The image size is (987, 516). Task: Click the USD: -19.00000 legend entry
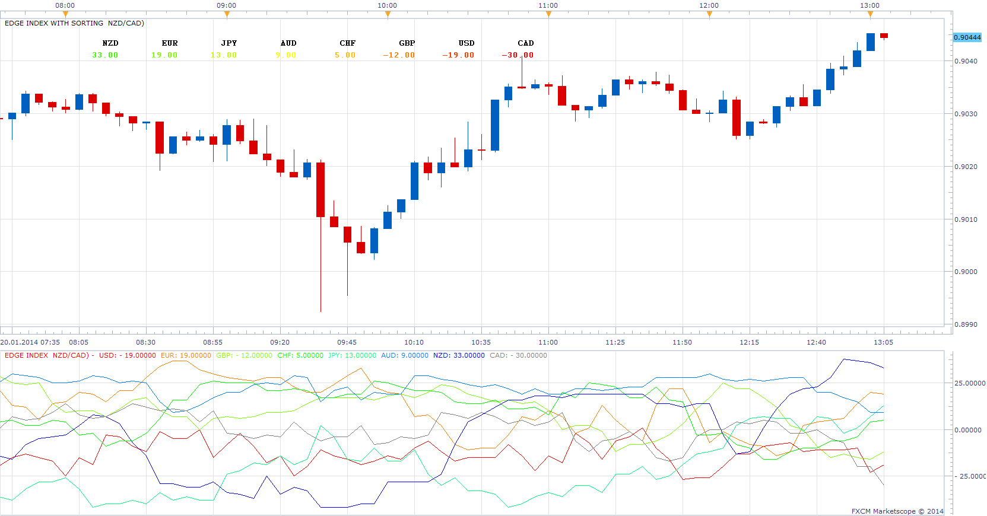click(x=128, y=355)
